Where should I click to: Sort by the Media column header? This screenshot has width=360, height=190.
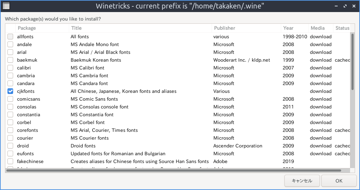point(321,28)
